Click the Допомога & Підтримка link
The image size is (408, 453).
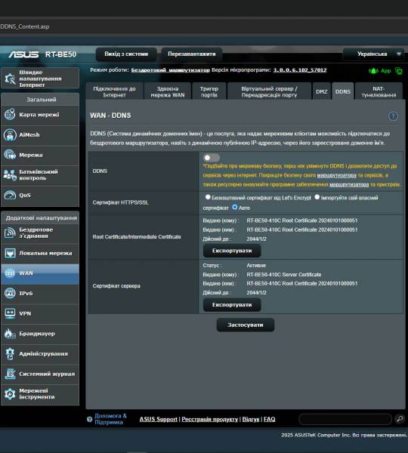point(110,419)
